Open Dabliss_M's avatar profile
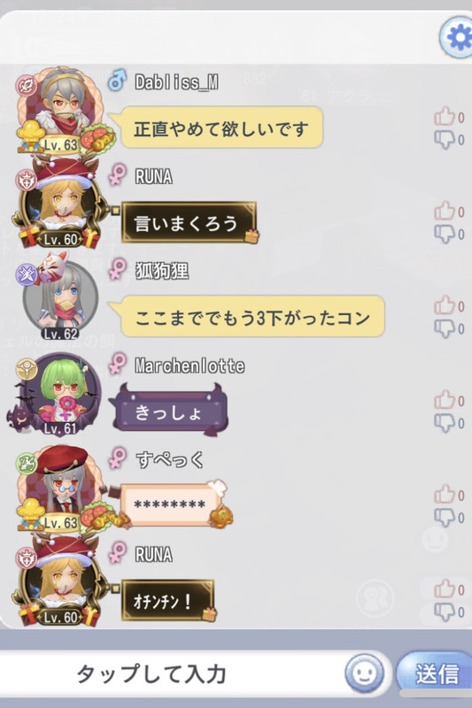 pyautogui.click(x=62, y=111)
